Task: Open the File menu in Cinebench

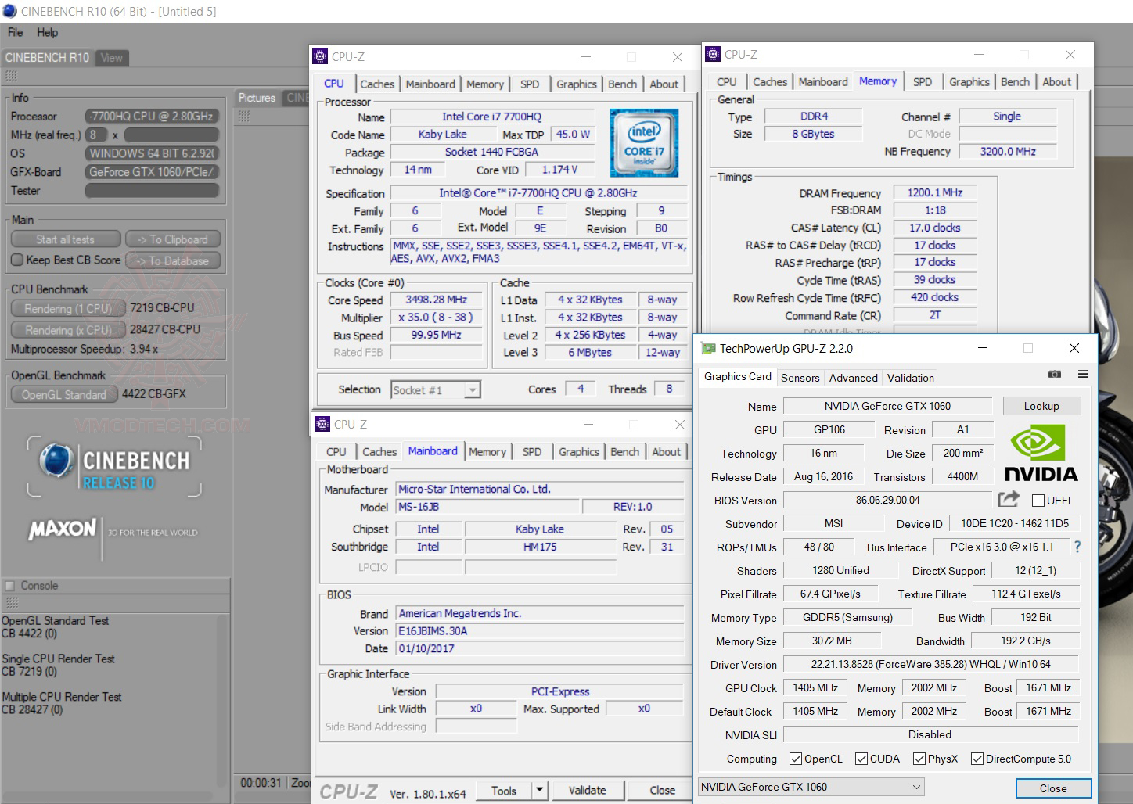Action: (x=15, y=32)
